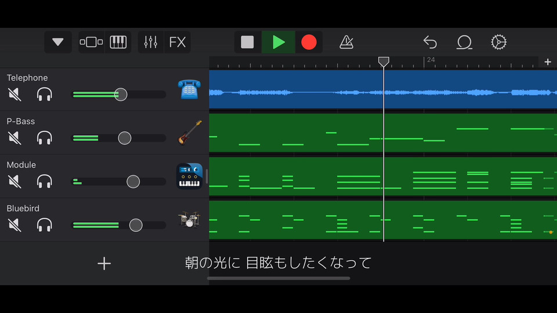Click the Bluebird track name

coord(23,209)
